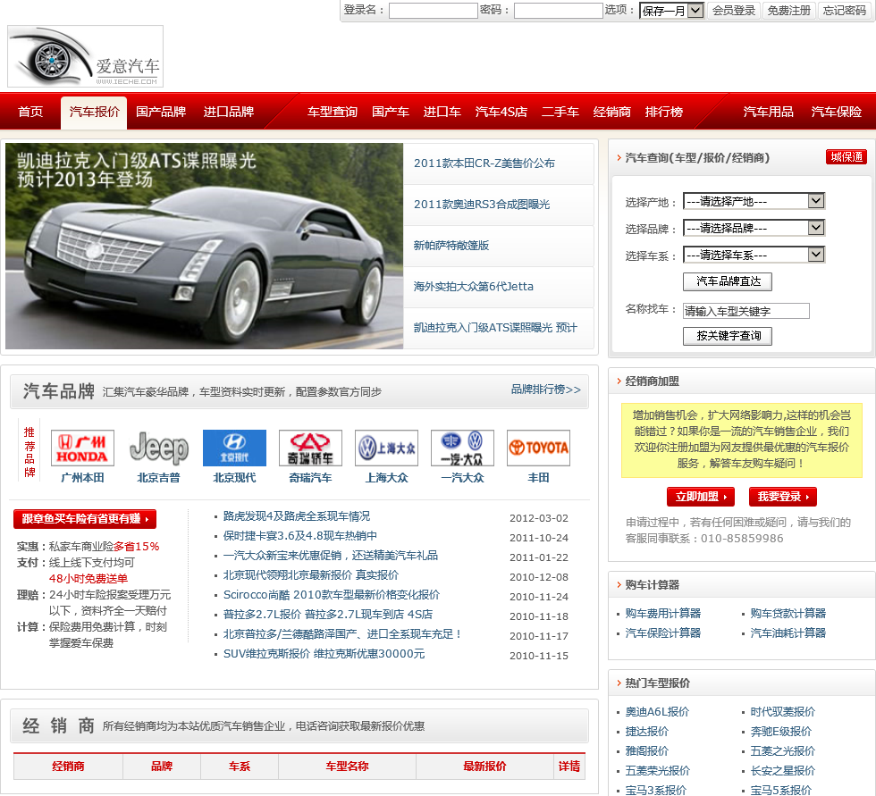Click the 爱意汽车 site logo
The height and width of the screenshot is (796, 876).
point(85,56)
